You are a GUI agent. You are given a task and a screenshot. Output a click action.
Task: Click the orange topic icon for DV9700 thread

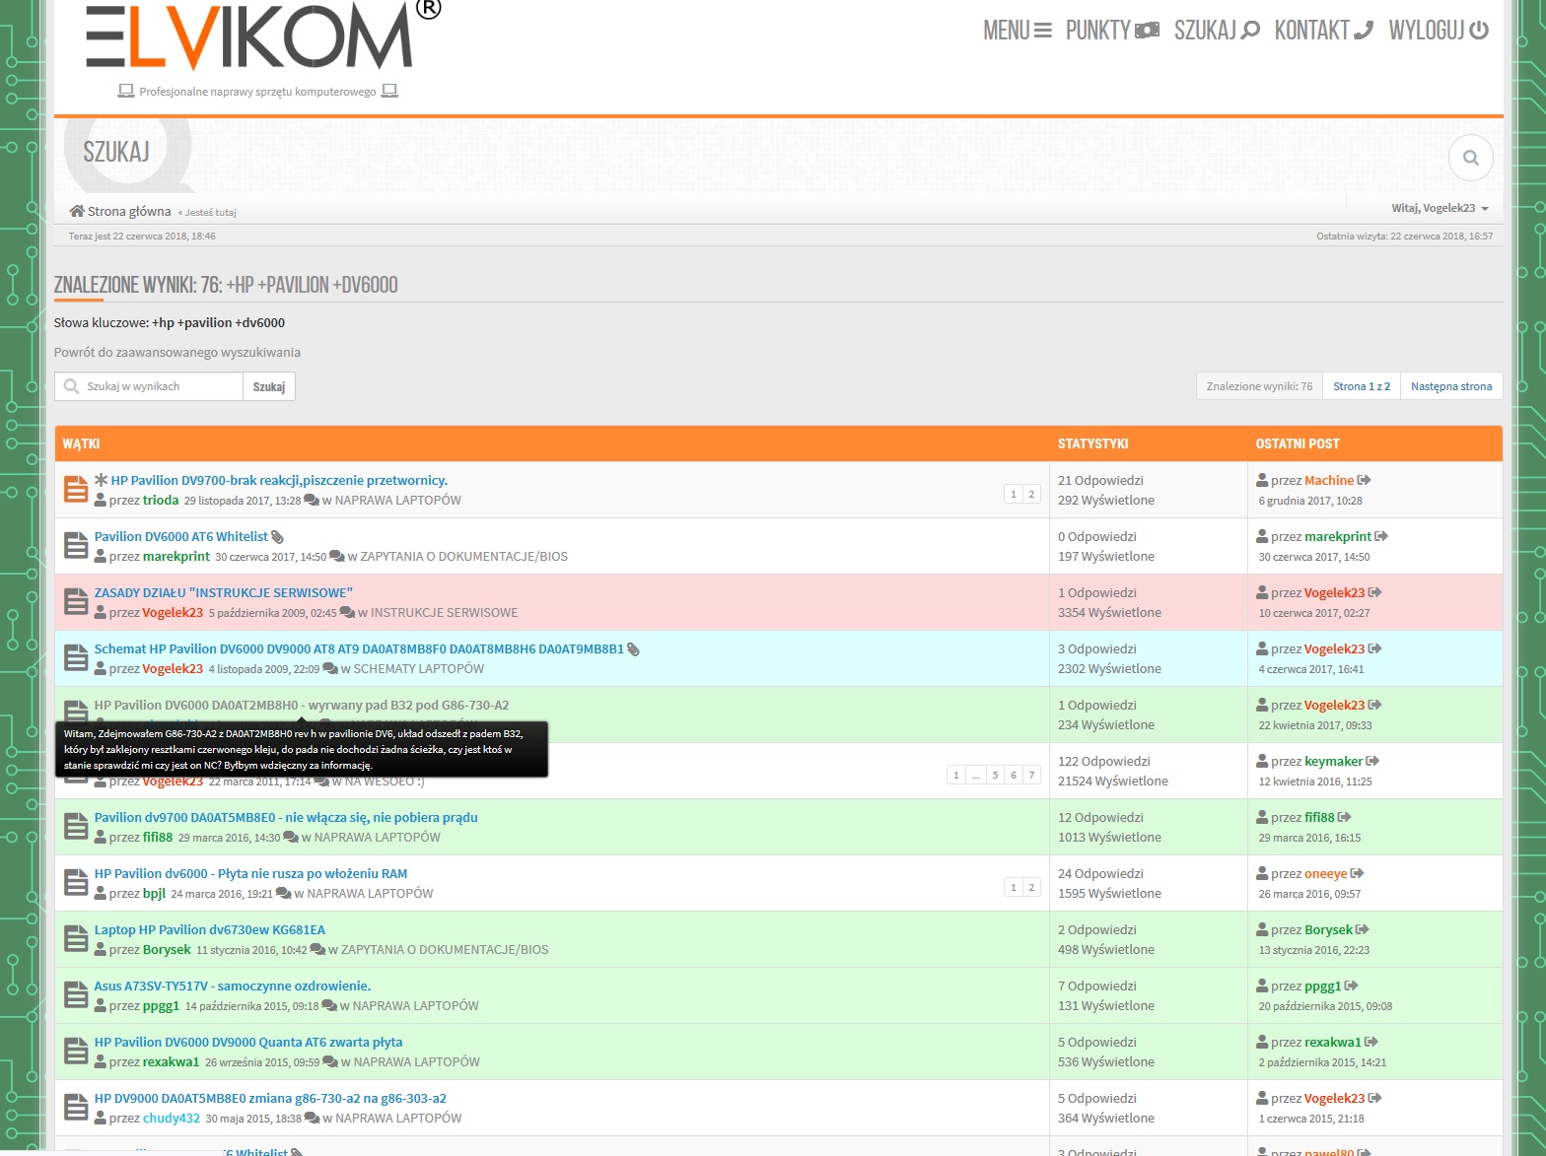click(x=76, y=489)
